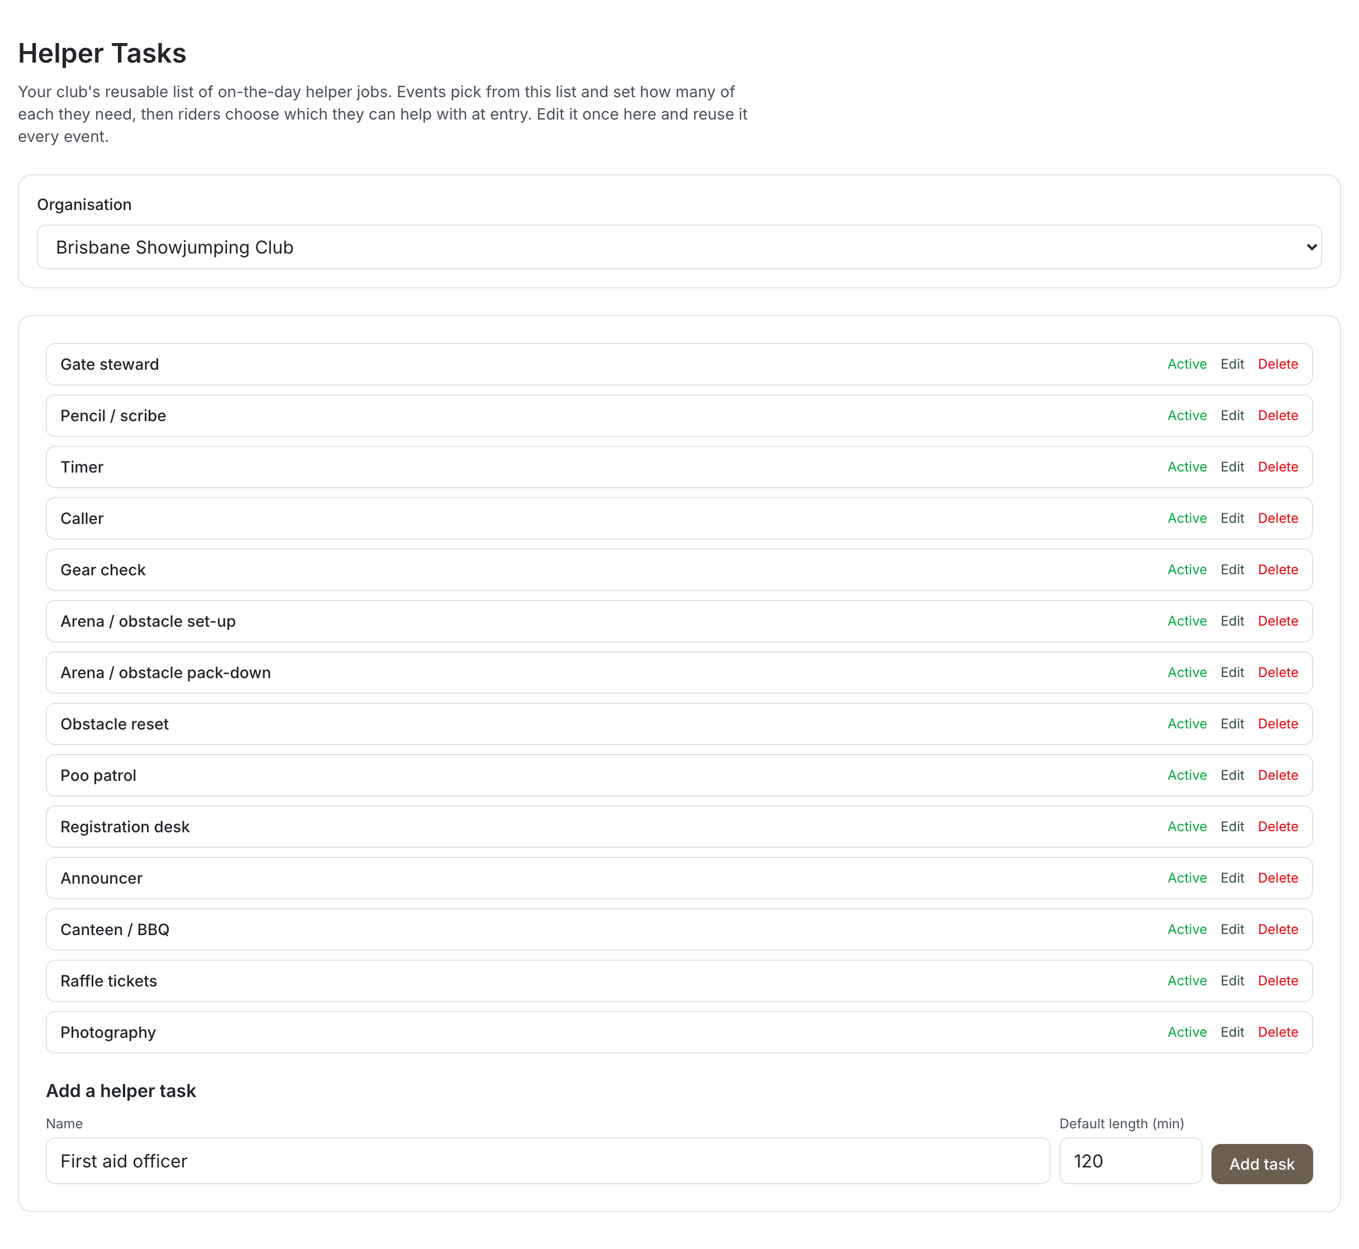Toggle Active on Arena / obstacle pack-down
Image resolution: width=1359 pixels, height=1249 pixels.
[1186, 673]
